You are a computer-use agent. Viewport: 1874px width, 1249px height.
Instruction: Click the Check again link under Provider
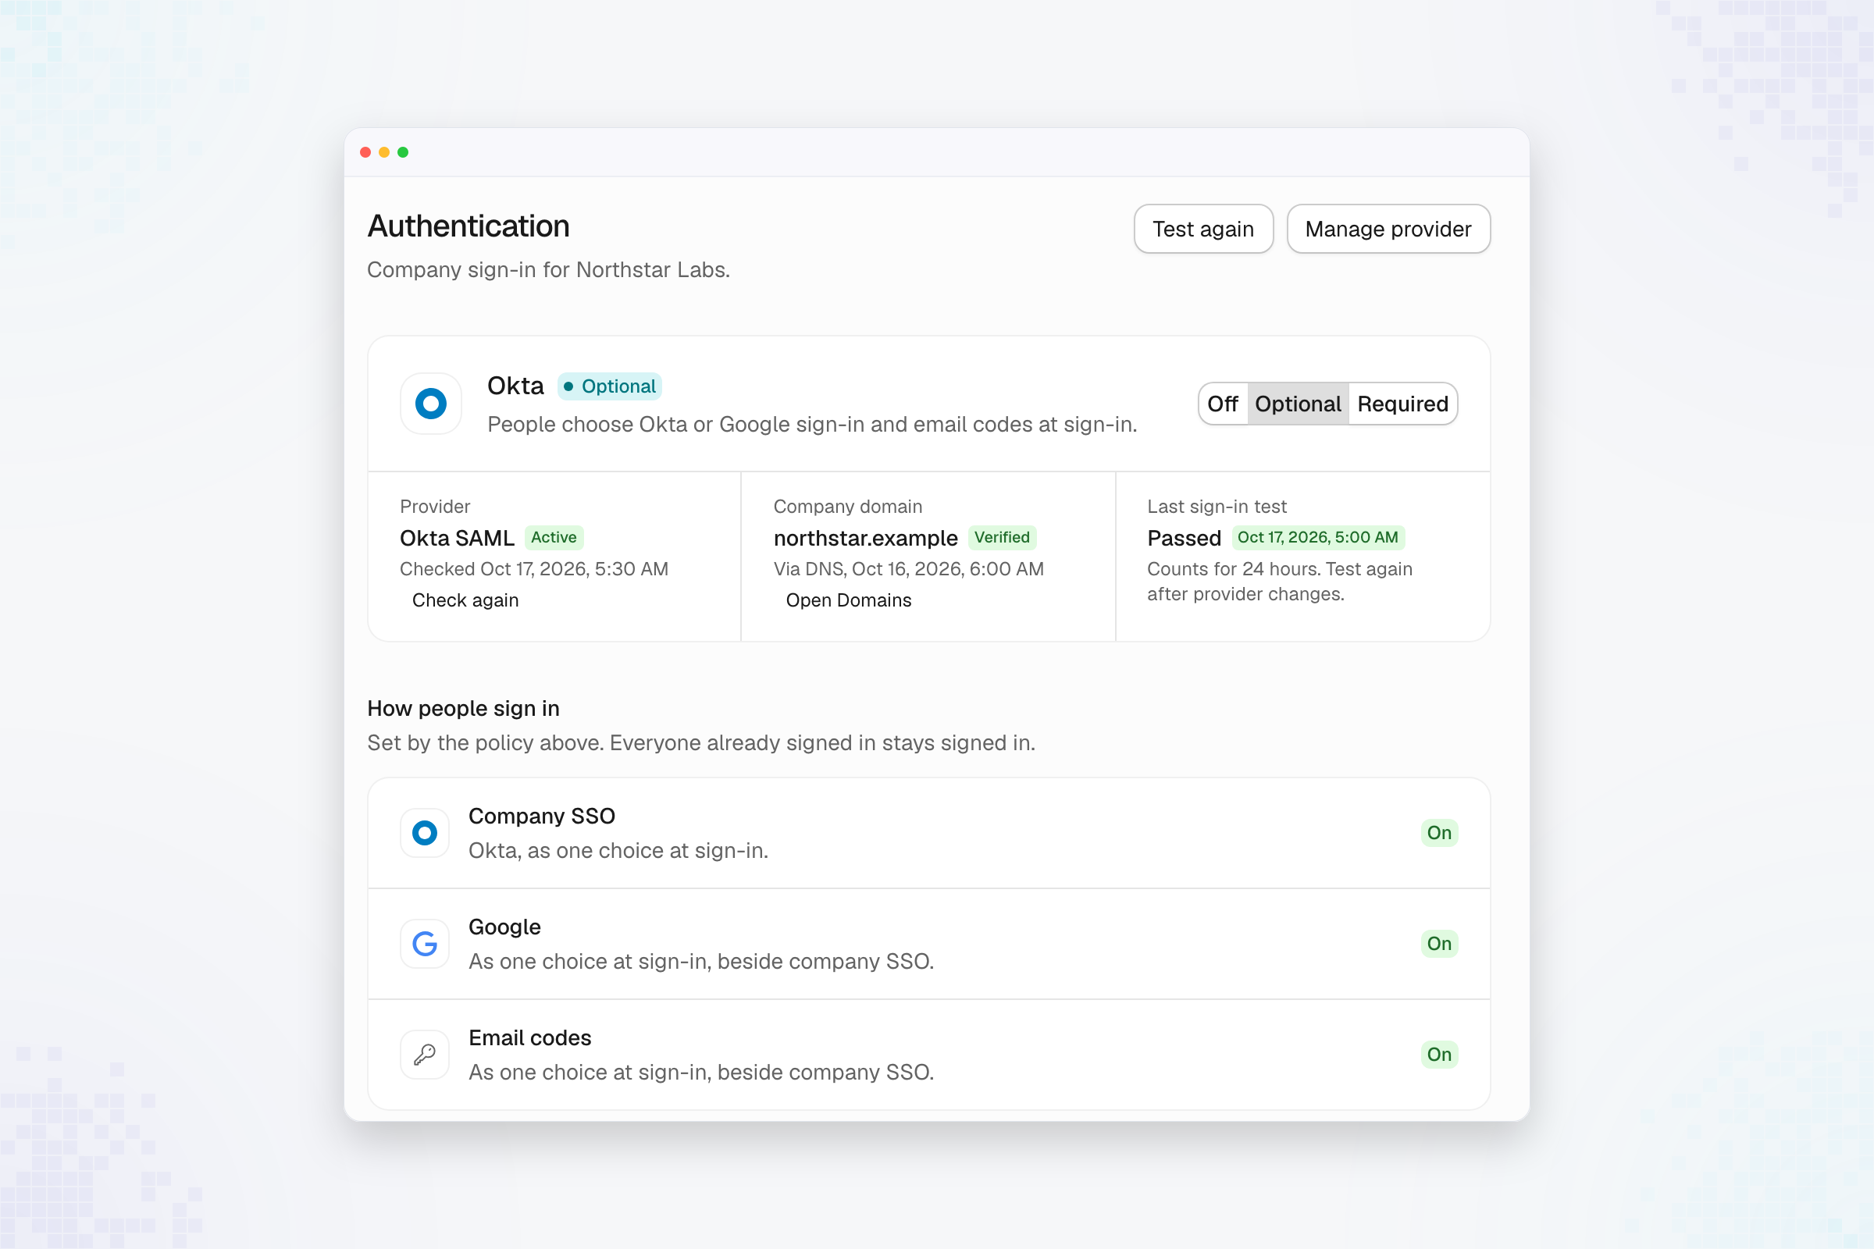tap(465, 600)
